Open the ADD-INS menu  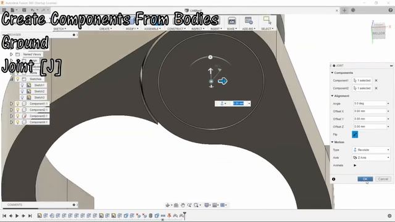click(x=249, y=29)
